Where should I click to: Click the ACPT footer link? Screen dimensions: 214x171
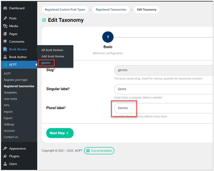(x=79, y=150)
